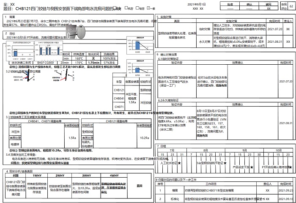The image size is (296, 203).
Task: Click the 永久对策 cell
Action: pos(205,41)
